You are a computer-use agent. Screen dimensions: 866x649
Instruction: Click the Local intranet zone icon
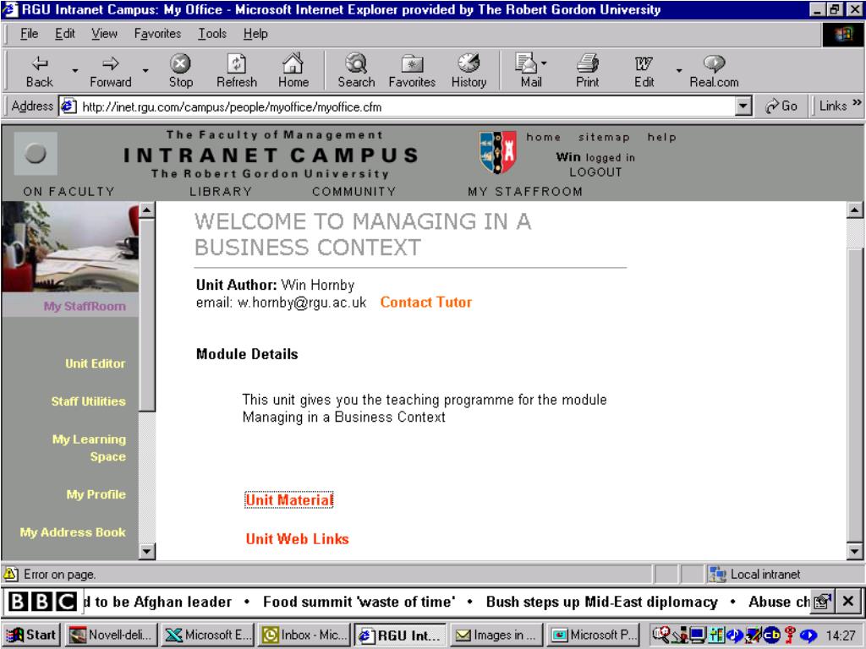717,575
